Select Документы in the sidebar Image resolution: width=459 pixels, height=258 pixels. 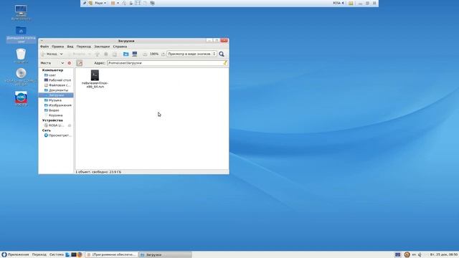pyautogui.click(x=56, y=90)
